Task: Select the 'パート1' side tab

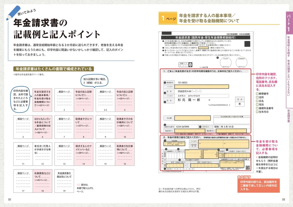Action: click(x=288, y=21)
